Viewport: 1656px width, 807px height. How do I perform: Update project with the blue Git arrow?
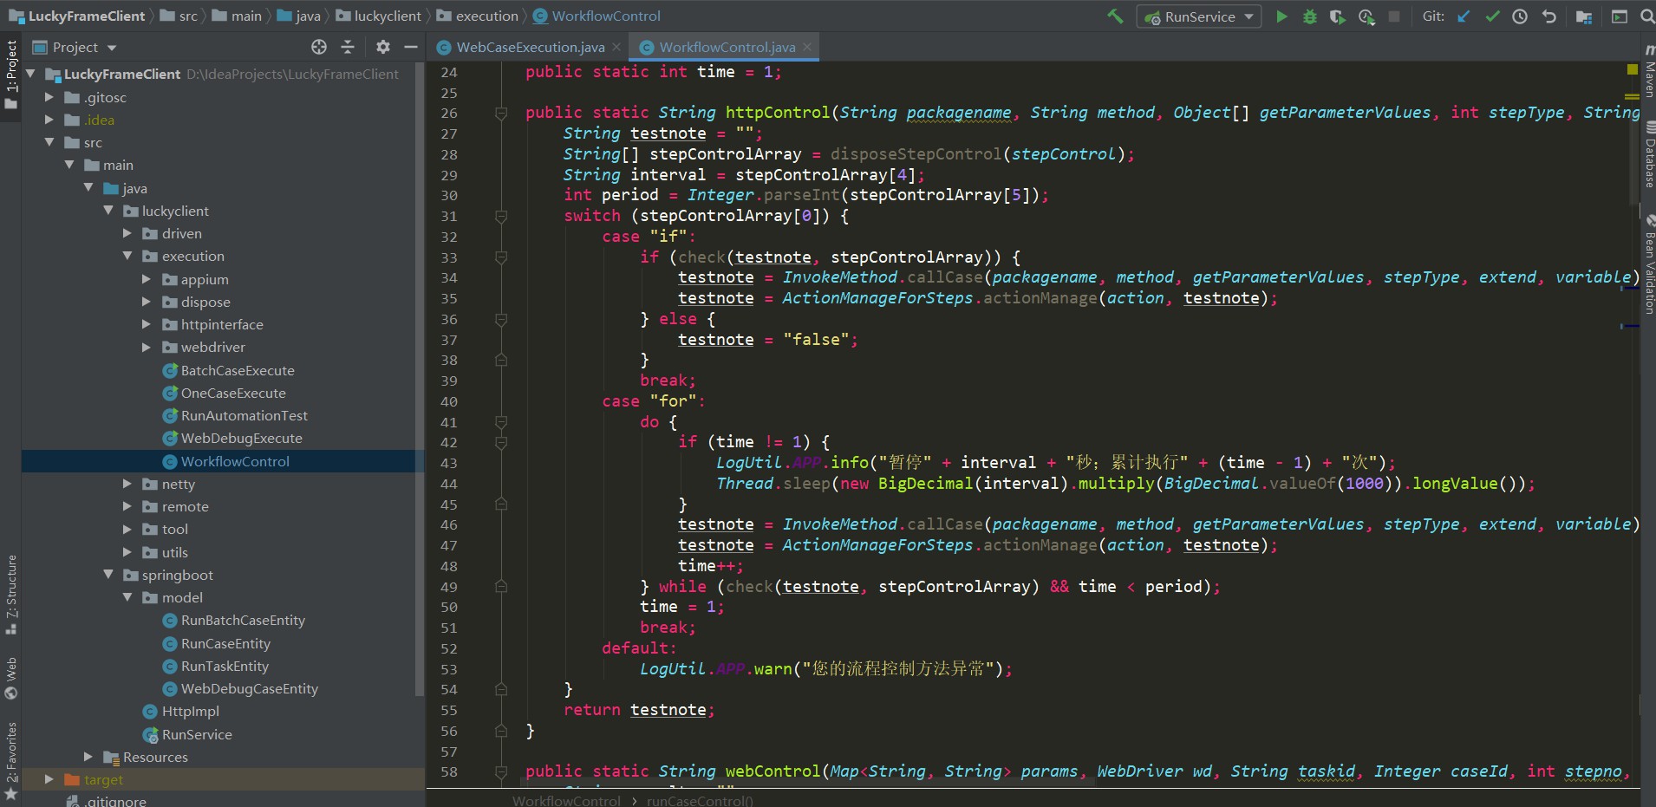tap(1464, 16)
